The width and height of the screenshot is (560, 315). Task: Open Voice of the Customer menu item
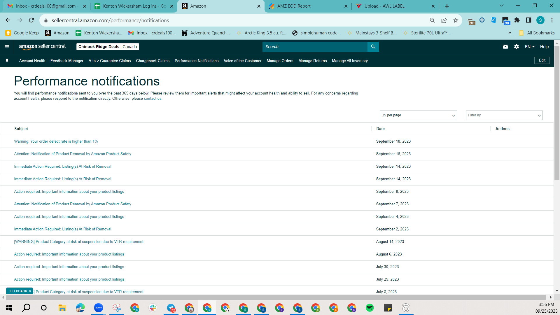242,61
